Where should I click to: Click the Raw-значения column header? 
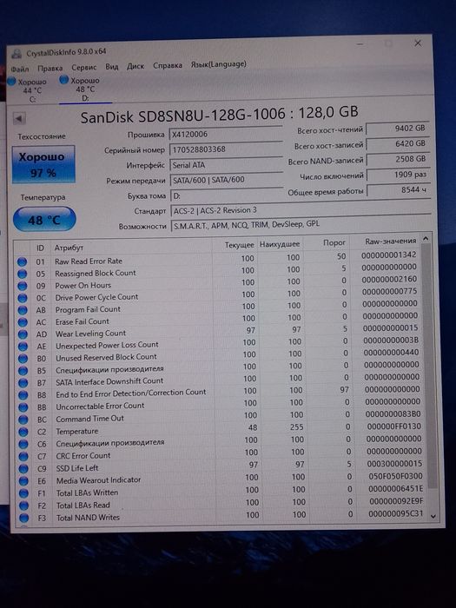point(391,241)
